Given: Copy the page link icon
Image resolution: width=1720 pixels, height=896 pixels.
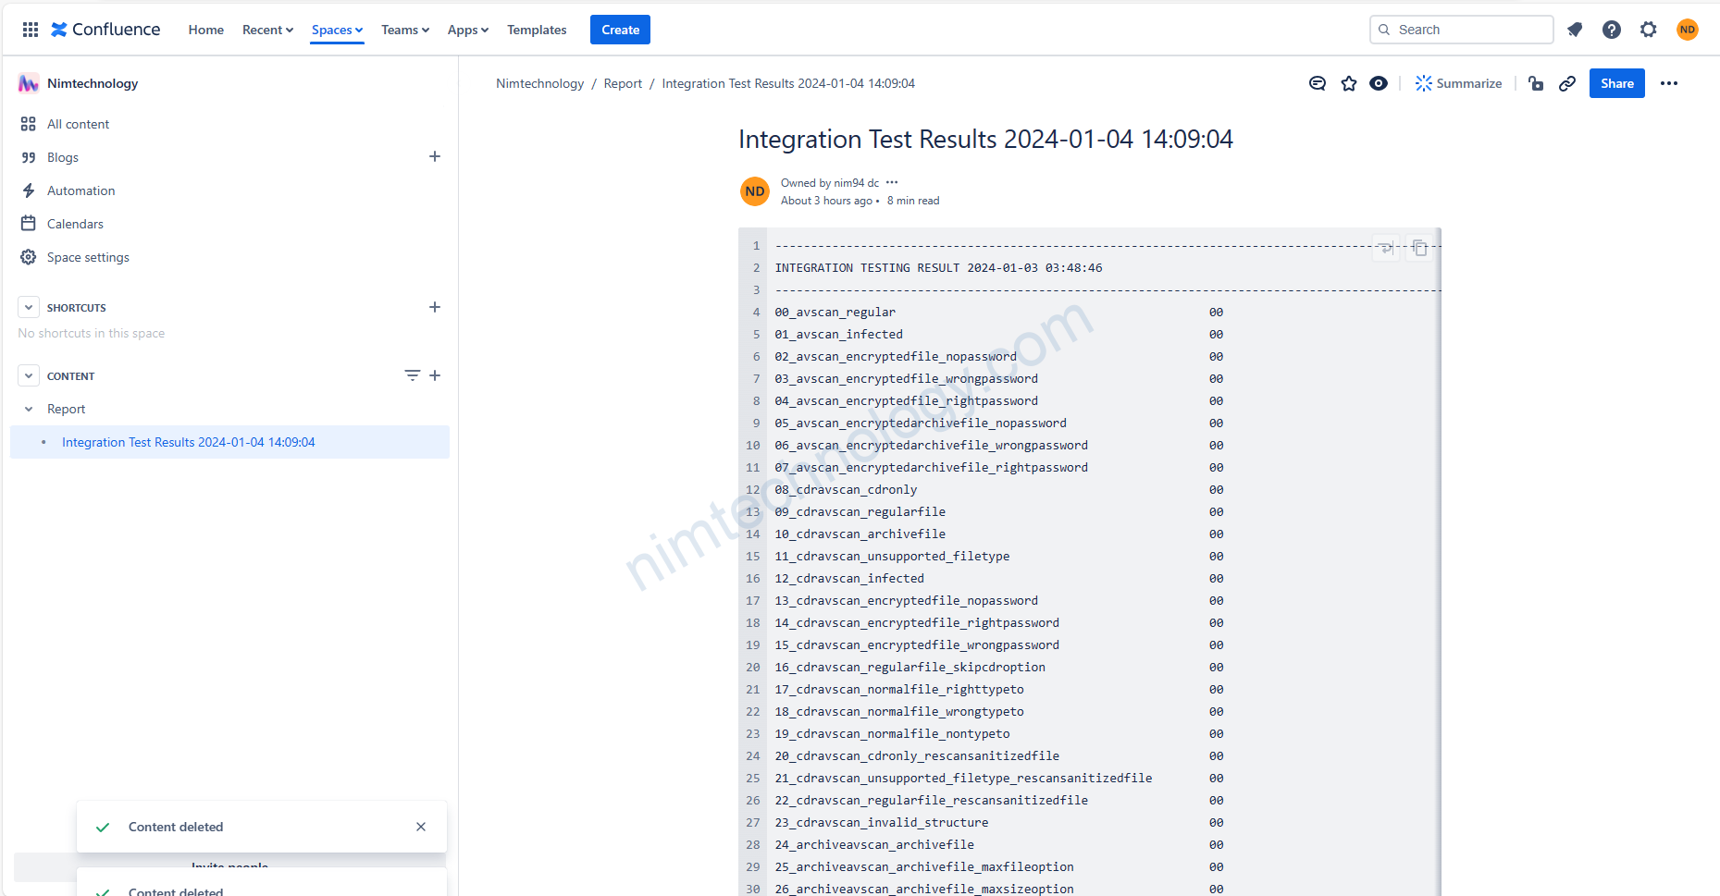Looking at the screenshot, I should click(1567, 83).
